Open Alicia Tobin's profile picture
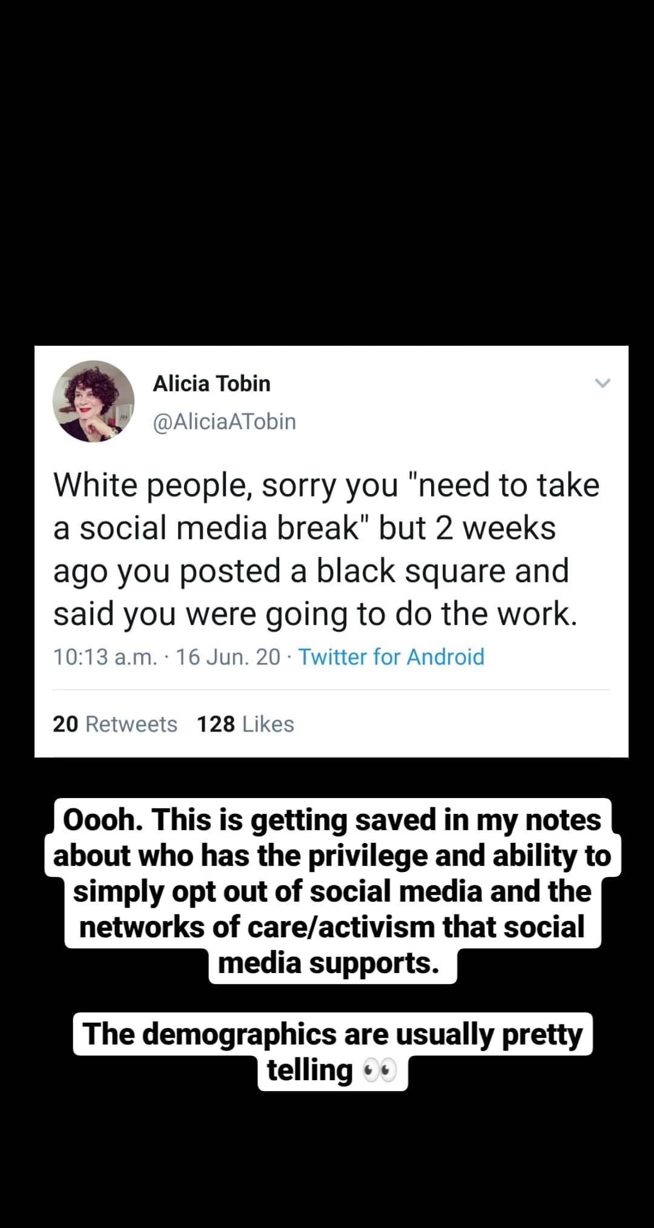The height and width of the screenshot is (1228, 654). click(x=93, y=401)
